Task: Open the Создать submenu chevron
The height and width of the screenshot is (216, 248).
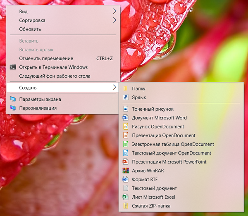Action: (x=114, y=88)
